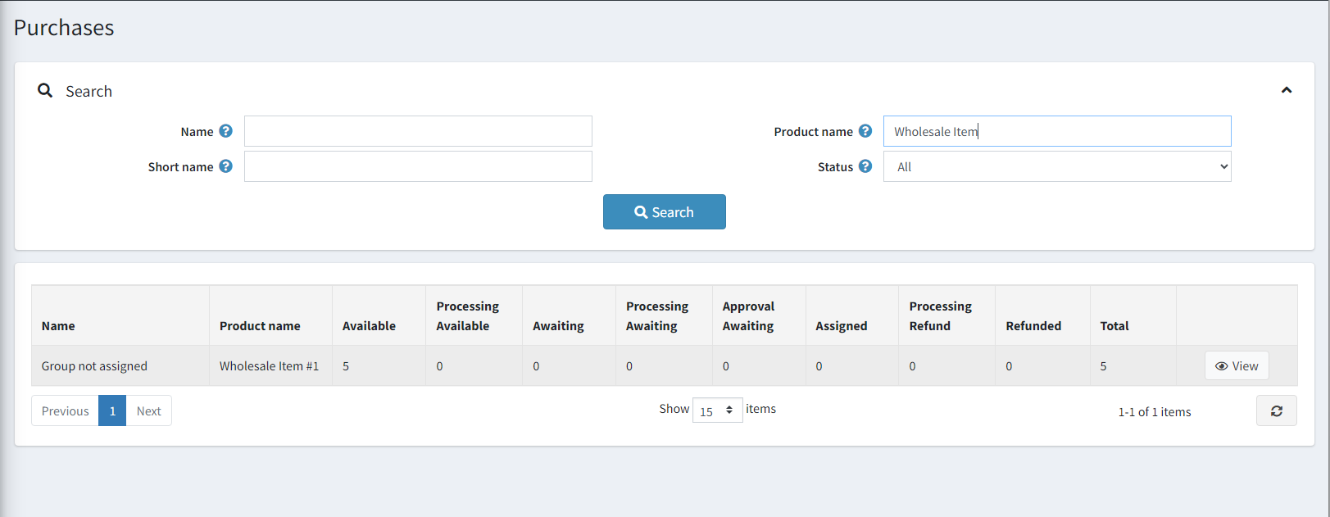The width and height of the screenshot is (1330, 517).
Task: Go to the Previous page
Action: pos(65,411)
